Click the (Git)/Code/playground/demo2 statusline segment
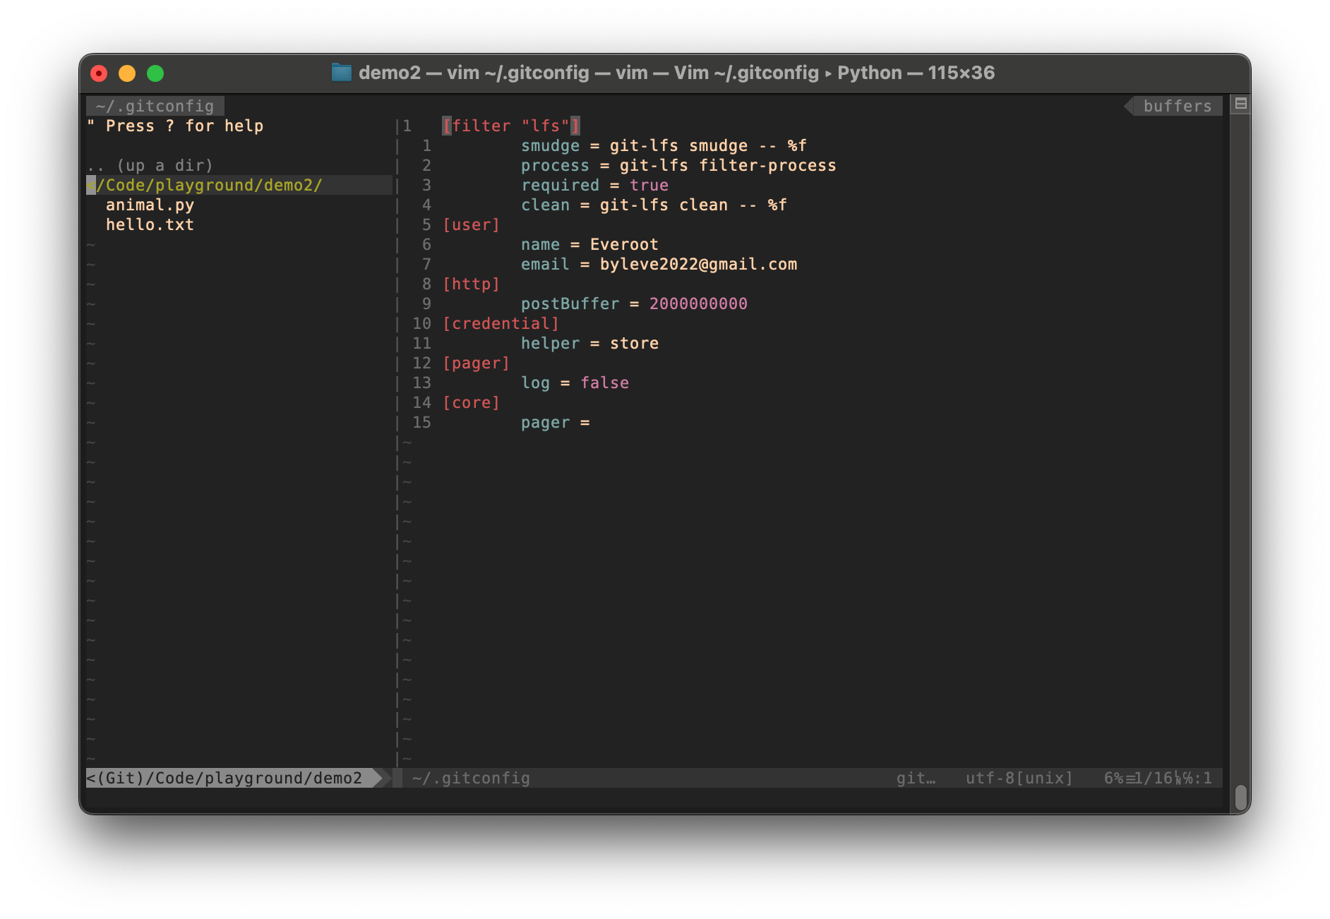Screen dimensions: 1330x919 point(230,778)
